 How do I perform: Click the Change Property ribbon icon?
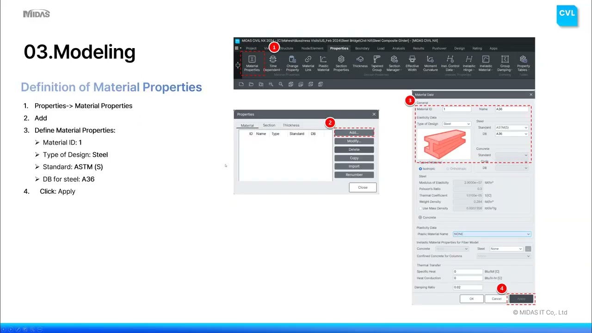292,63
